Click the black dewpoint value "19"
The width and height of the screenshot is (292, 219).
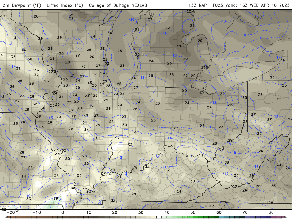tap(179, 46)
